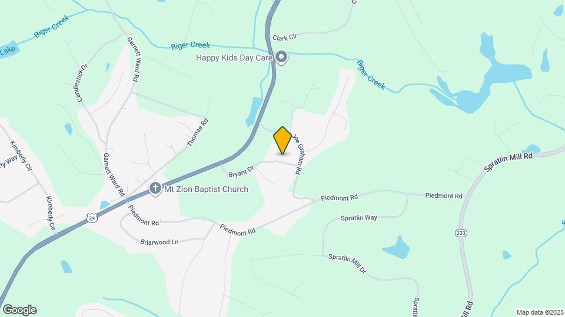The width and height of the screenshot is (565, 317).
Task: Click the Briarwood Ln label
Action: pos(159,242)
